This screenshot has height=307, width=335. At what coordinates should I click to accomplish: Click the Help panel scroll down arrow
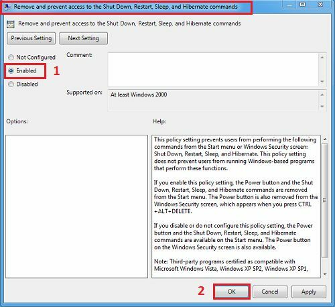pyautogui.click(x=325, y=274)
